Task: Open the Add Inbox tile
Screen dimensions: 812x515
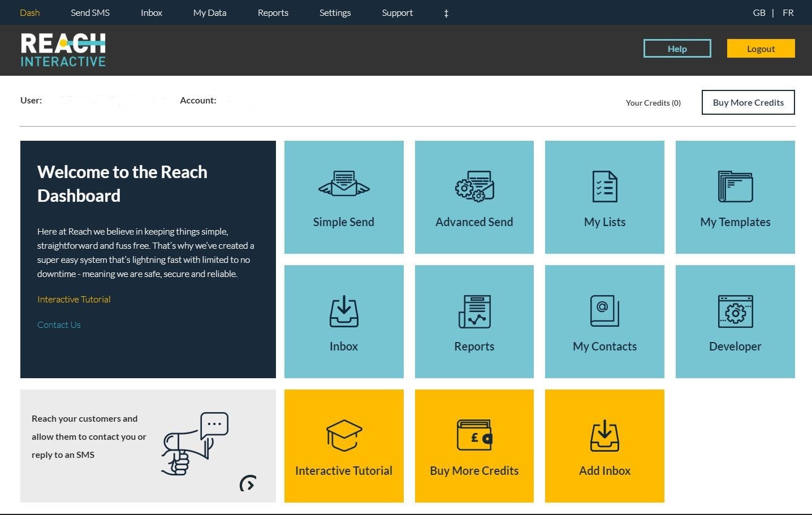Action: coord(604,445)
